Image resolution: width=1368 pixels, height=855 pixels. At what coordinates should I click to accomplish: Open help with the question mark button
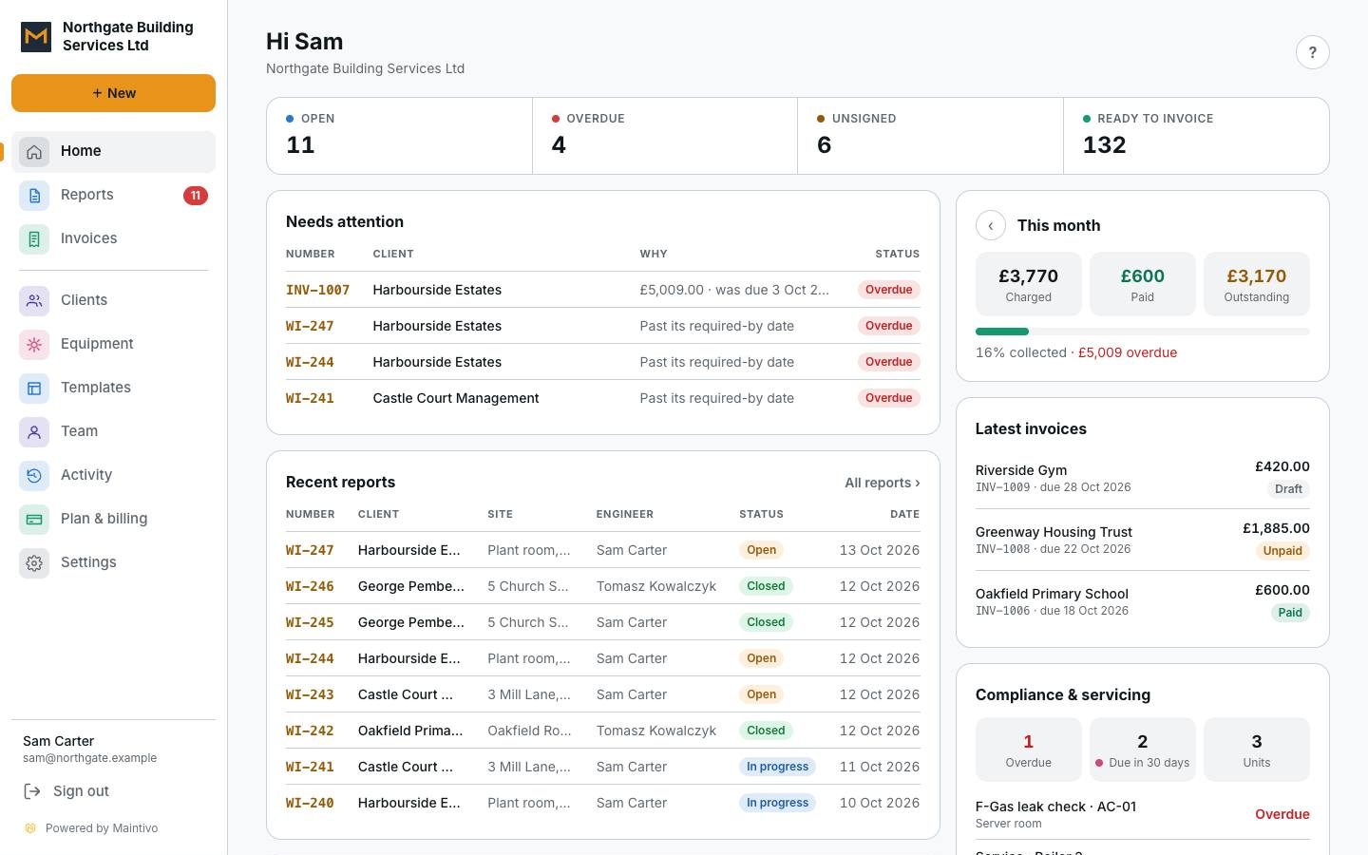click(x=1312, y=52)
